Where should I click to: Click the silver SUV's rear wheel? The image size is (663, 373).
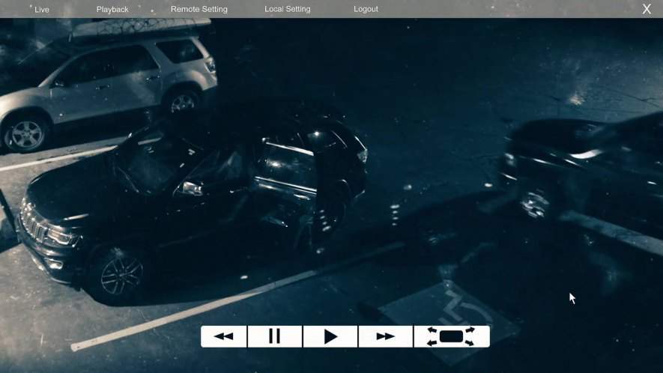27,133
